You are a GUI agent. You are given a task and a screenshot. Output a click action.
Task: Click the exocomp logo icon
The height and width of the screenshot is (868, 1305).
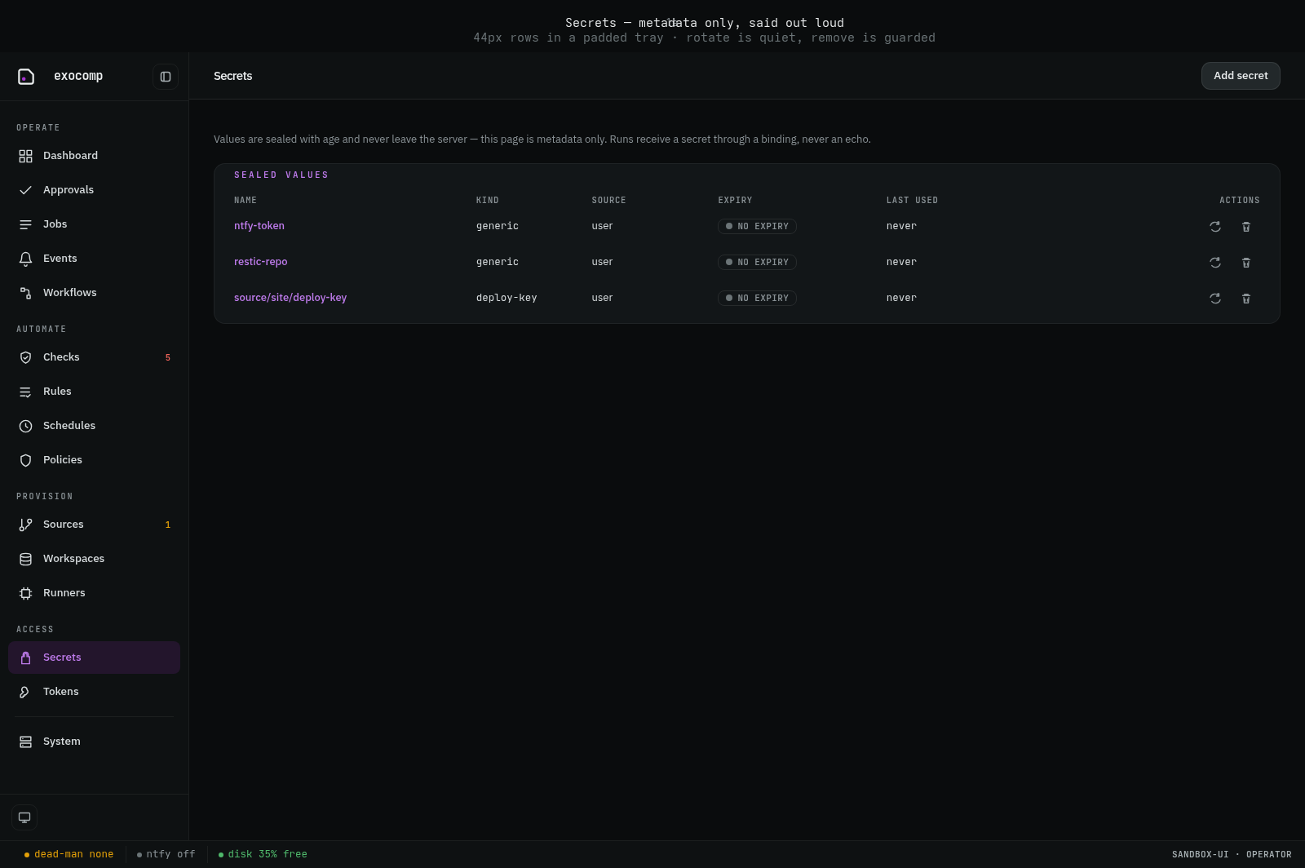(26, 77)
